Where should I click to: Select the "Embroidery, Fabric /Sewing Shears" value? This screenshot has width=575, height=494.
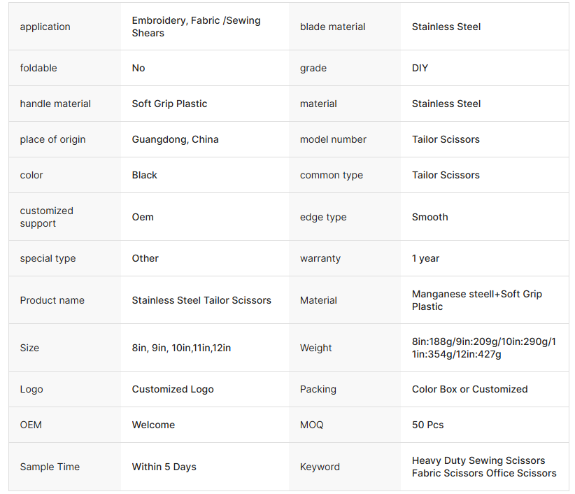coord(196,27)
